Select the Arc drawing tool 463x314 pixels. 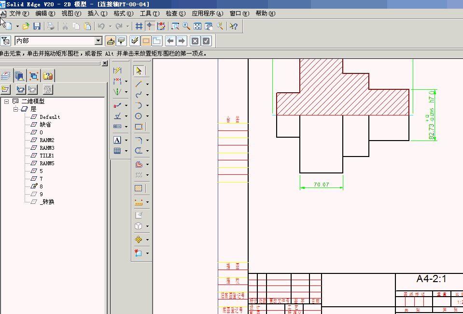point(139,105)
